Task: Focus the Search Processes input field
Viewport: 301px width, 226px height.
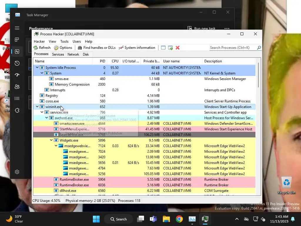Action: (x=233, y=48)
